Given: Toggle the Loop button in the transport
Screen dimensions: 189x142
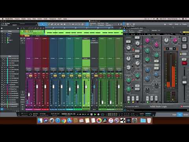Looking at the screenshot, I should click(x=102, y=114).
